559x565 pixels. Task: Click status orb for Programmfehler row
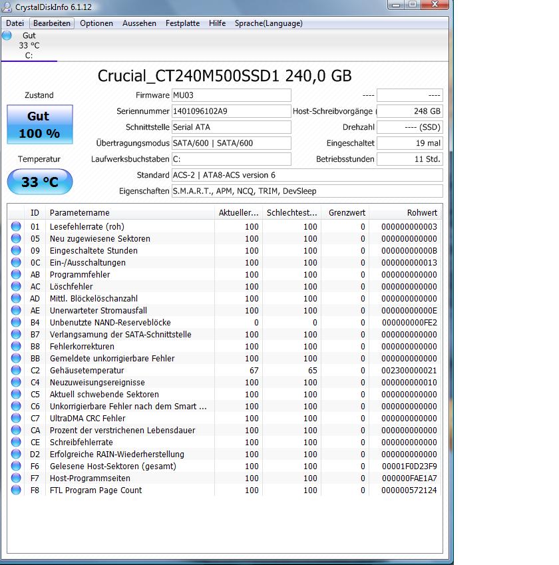[x=16, y=274]
